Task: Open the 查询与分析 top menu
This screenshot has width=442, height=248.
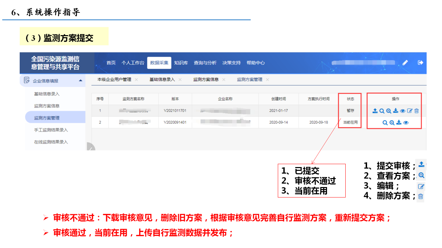Action: [x=205, y=63]
